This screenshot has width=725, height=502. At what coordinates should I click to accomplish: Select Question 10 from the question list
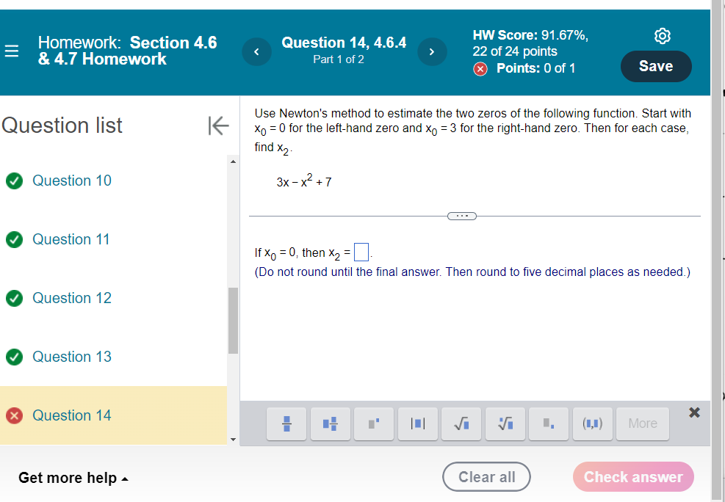[71, 180]
